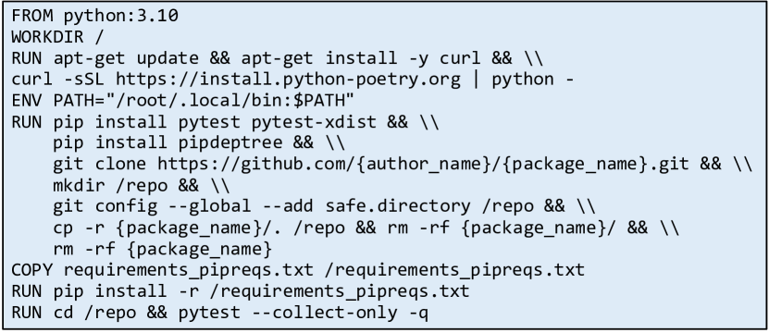The width and height of the screenshot is (769, 333).
Task: Click the pytest-xdist package name
Action: [314, 122]
